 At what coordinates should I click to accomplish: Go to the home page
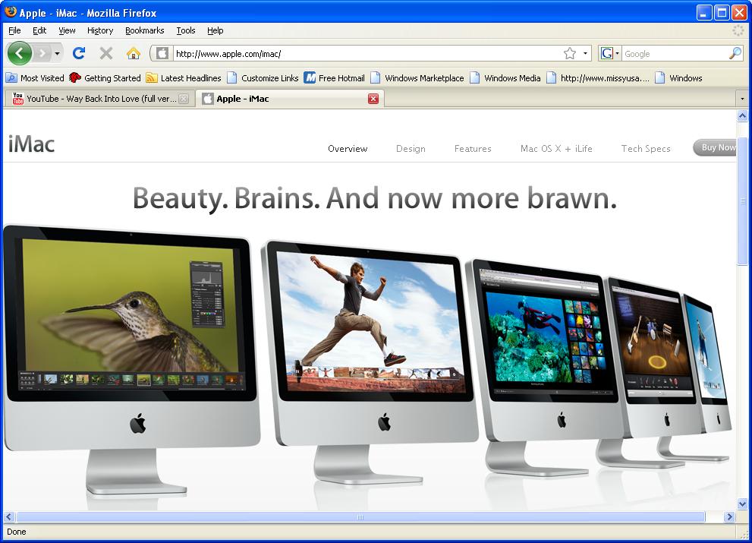coord(134,53)
